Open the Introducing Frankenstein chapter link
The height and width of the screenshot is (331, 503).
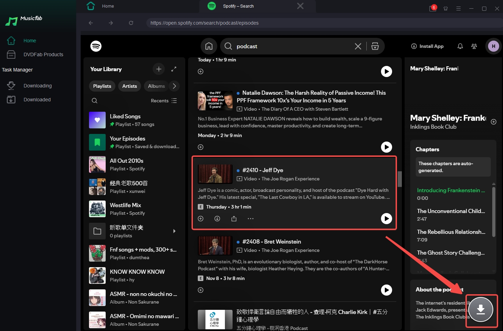[x=451, y=190]
